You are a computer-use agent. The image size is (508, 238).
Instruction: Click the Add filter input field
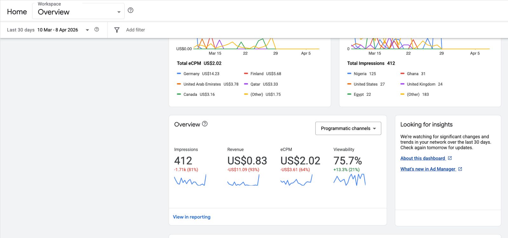tap(136, 30)
